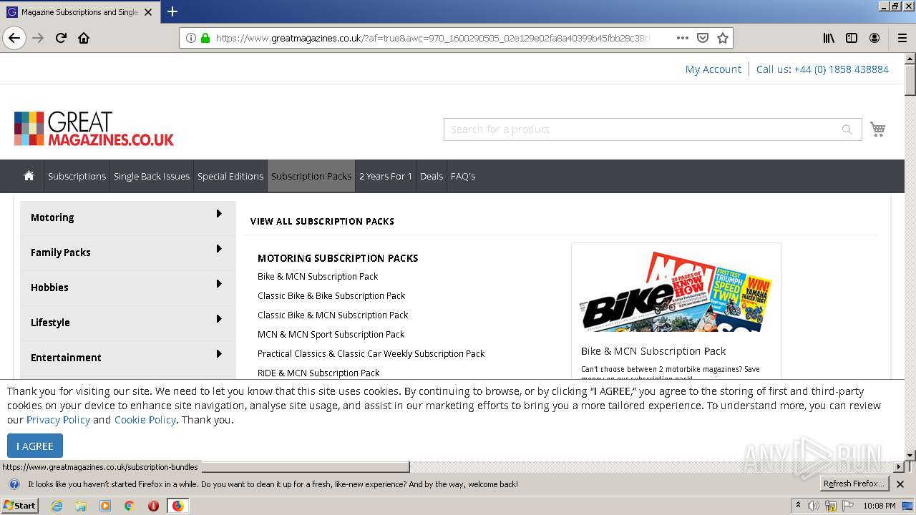Open Chrome from the taskbar
The width and height of the screenshot is (916, 515).
(129, 506)
